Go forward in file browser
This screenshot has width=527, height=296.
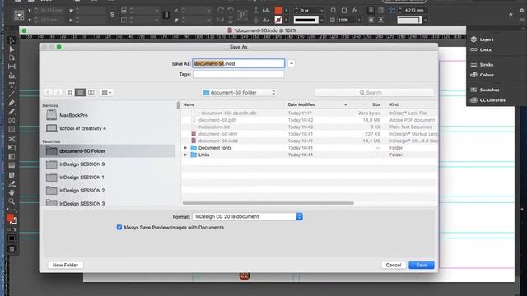[58, 92]
